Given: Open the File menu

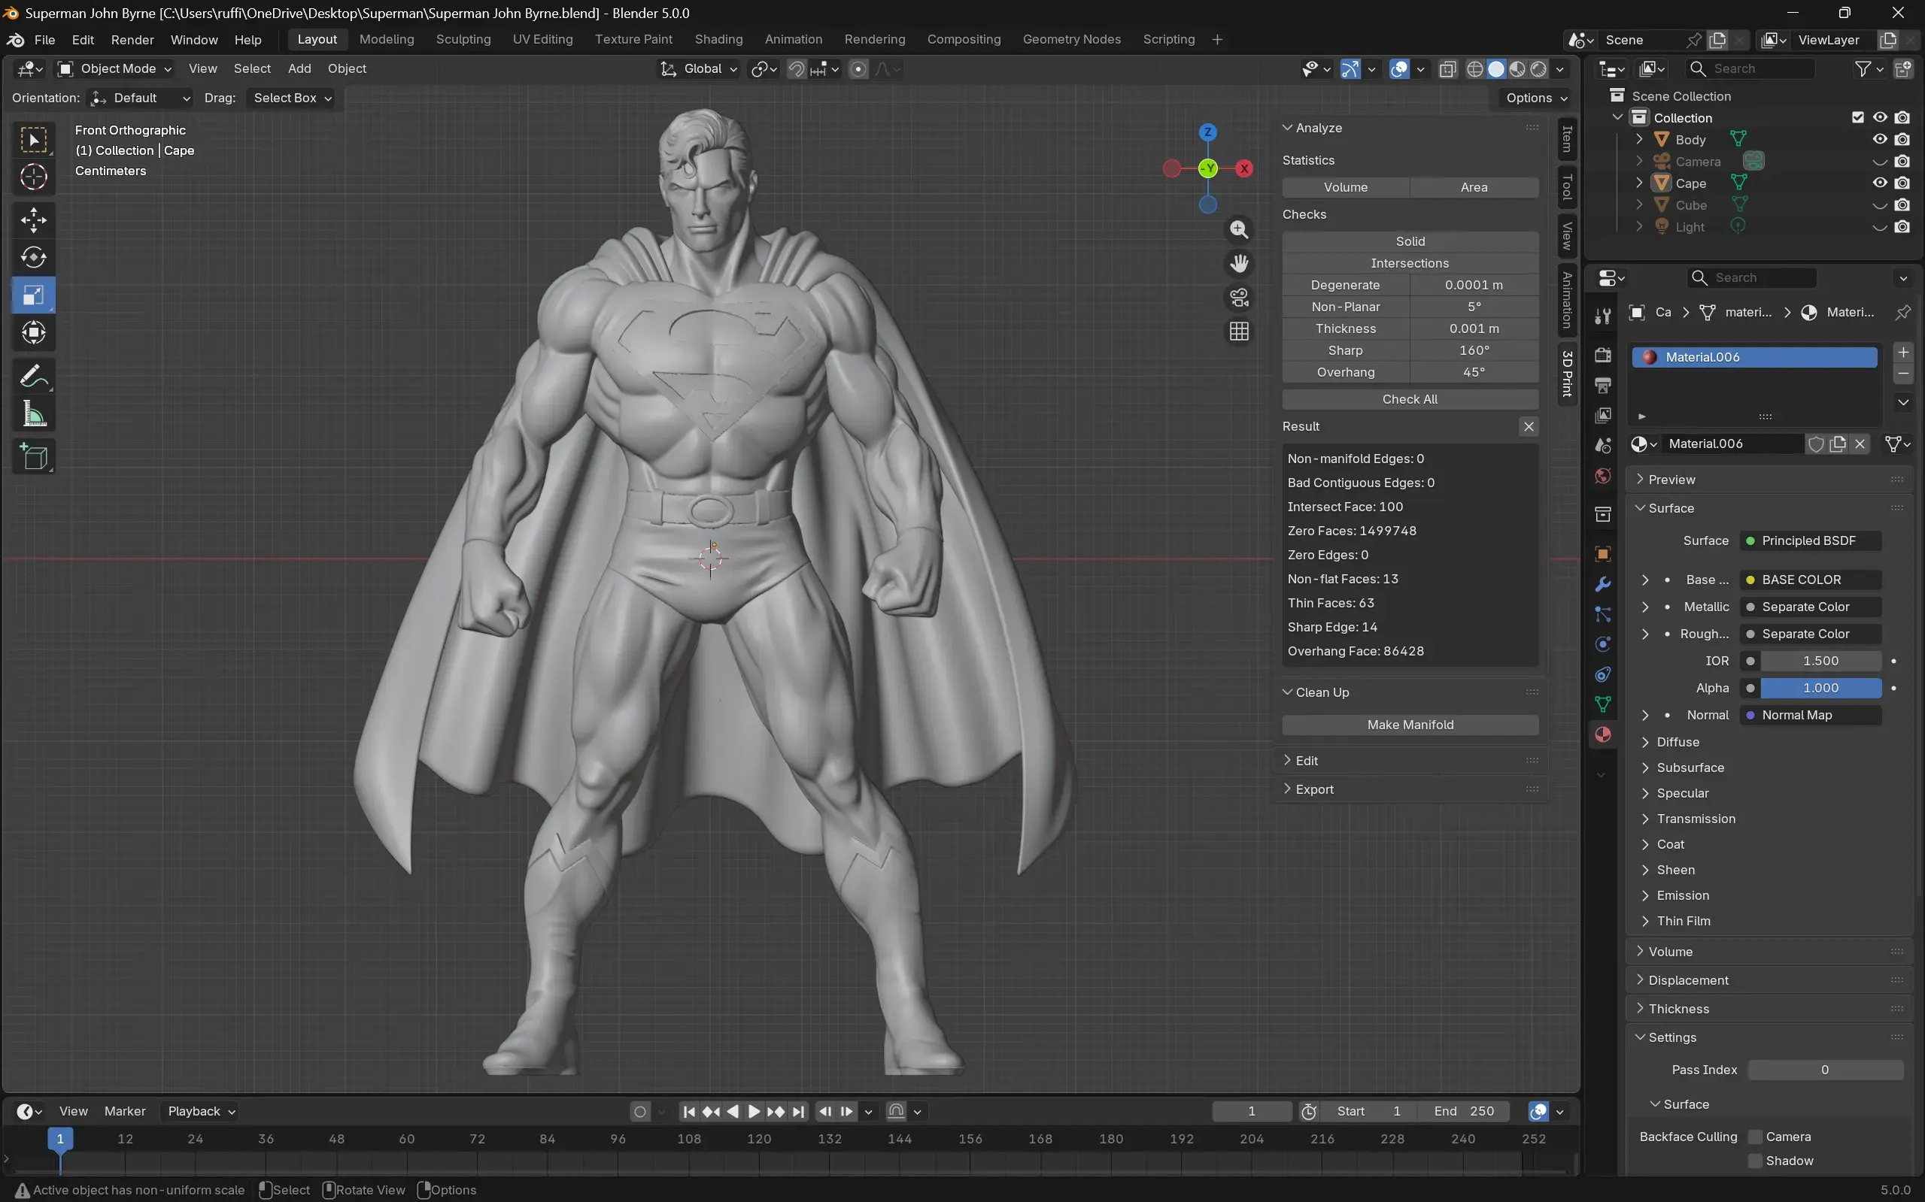Looking at the screenshot, I should click(44, 40).
